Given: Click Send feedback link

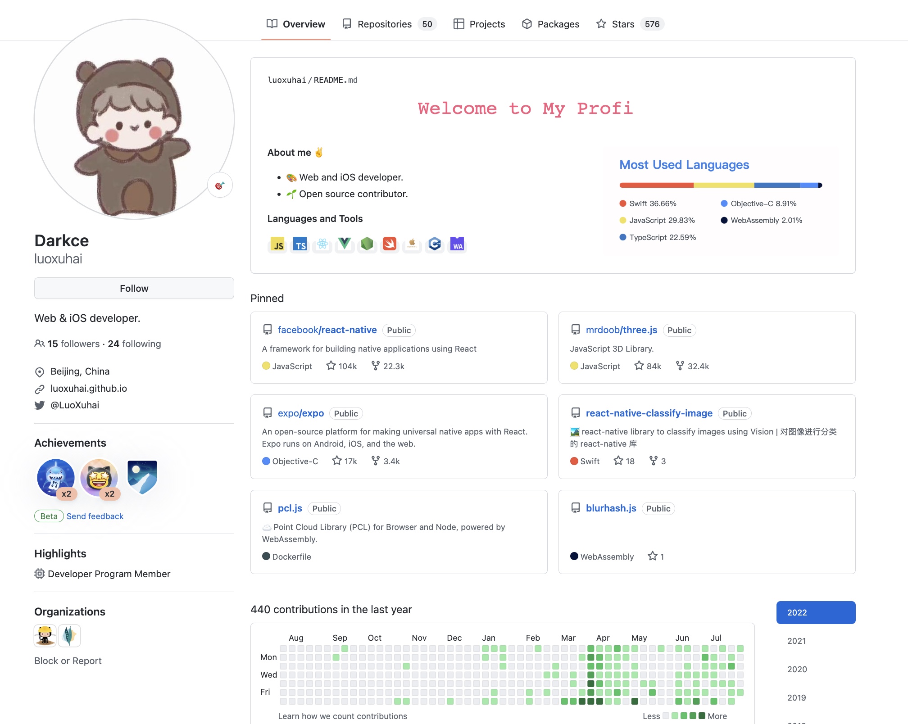Looking at the screenshot, I should [x=95, y=516].
